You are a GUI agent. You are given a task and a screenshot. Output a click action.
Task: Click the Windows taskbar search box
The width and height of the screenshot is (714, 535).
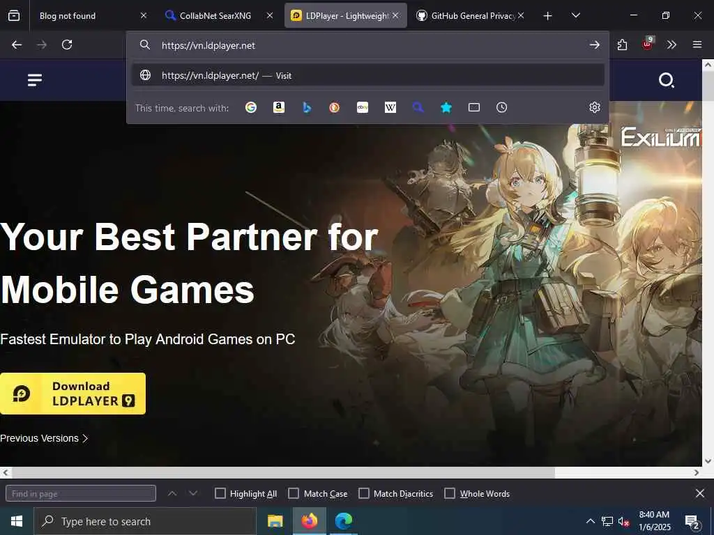tap(145, 521)
